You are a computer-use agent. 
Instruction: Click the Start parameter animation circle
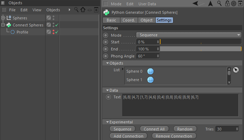[106, 42]
